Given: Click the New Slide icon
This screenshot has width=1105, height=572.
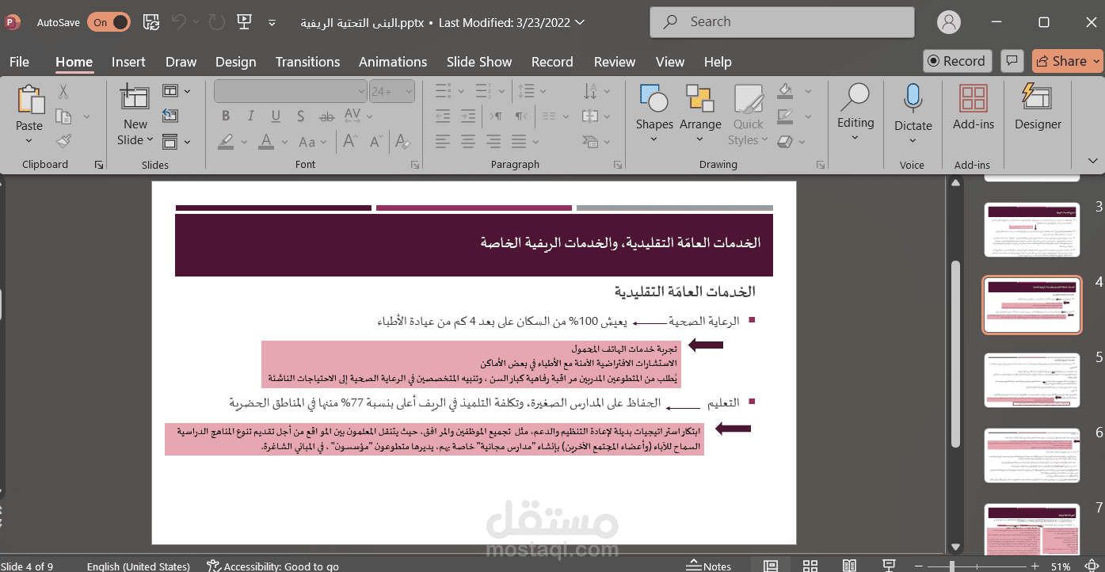Looking at the screenshot, I should point(135,98).
